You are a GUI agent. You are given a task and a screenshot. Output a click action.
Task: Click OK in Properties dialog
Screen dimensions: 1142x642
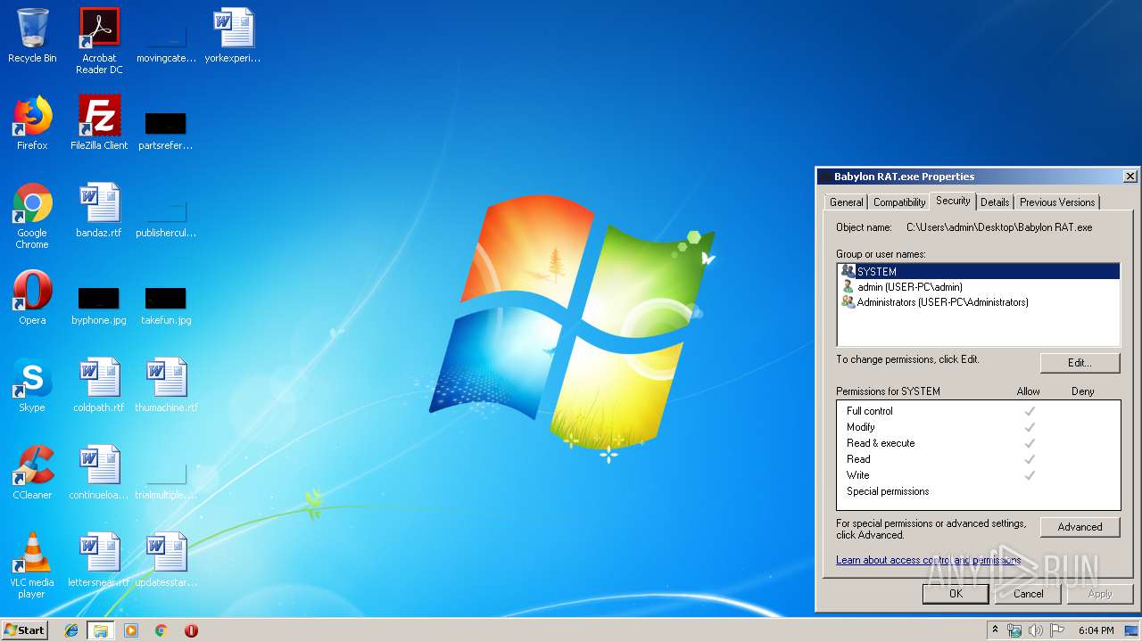(956, 593)
